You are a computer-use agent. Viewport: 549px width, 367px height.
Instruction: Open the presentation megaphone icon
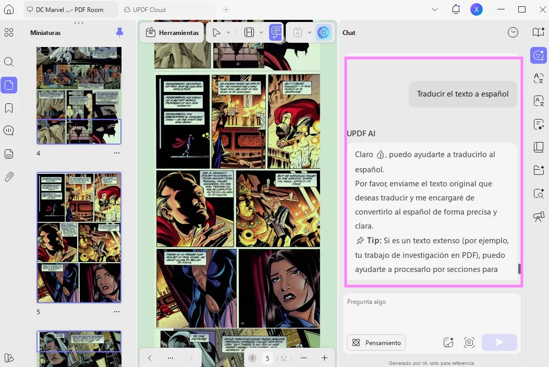[539, 216]
